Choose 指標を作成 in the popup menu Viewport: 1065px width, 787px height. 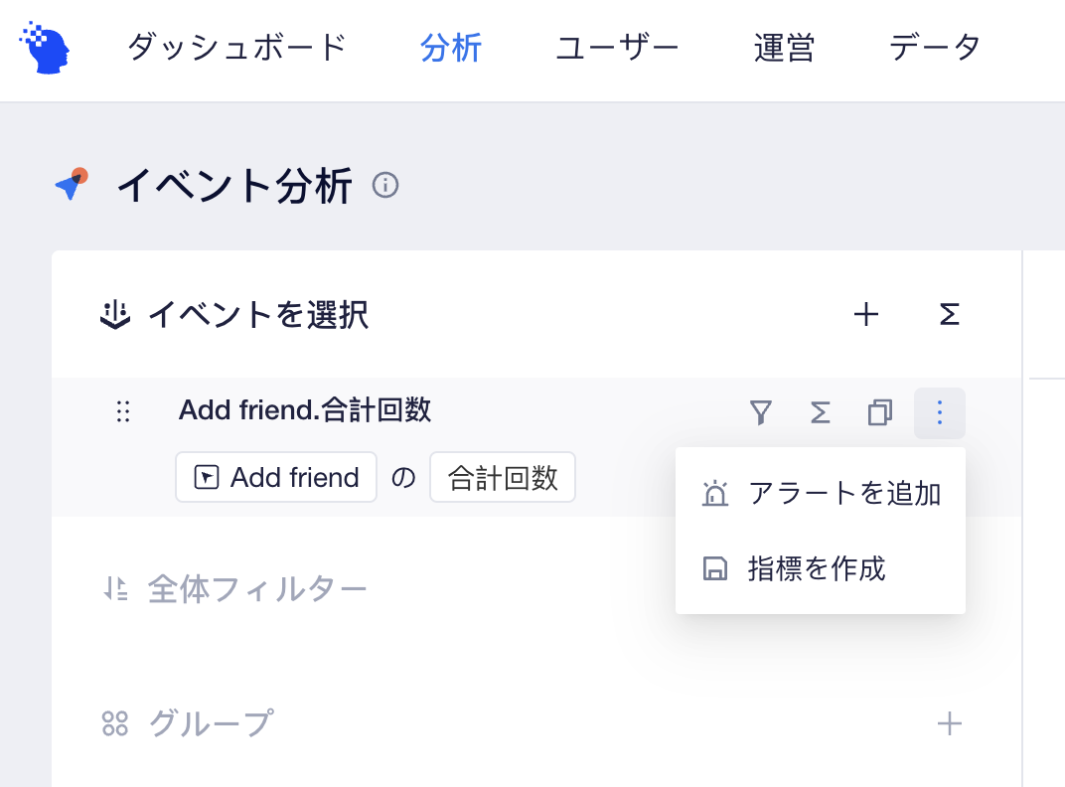pos(821,568)
